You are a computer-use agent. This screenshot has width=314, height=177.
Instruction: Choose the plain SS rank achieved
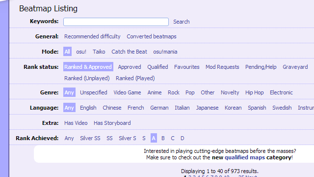109,138
